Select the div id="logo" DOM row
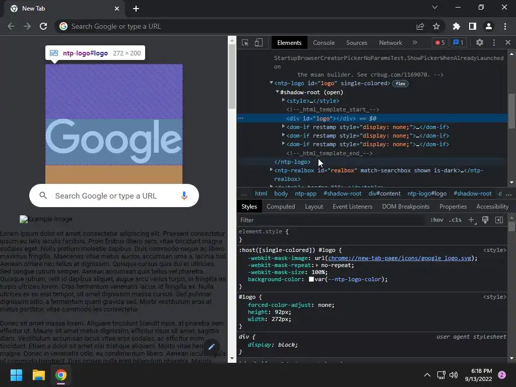The image size is (516, 387). click(x=372, y=118)
